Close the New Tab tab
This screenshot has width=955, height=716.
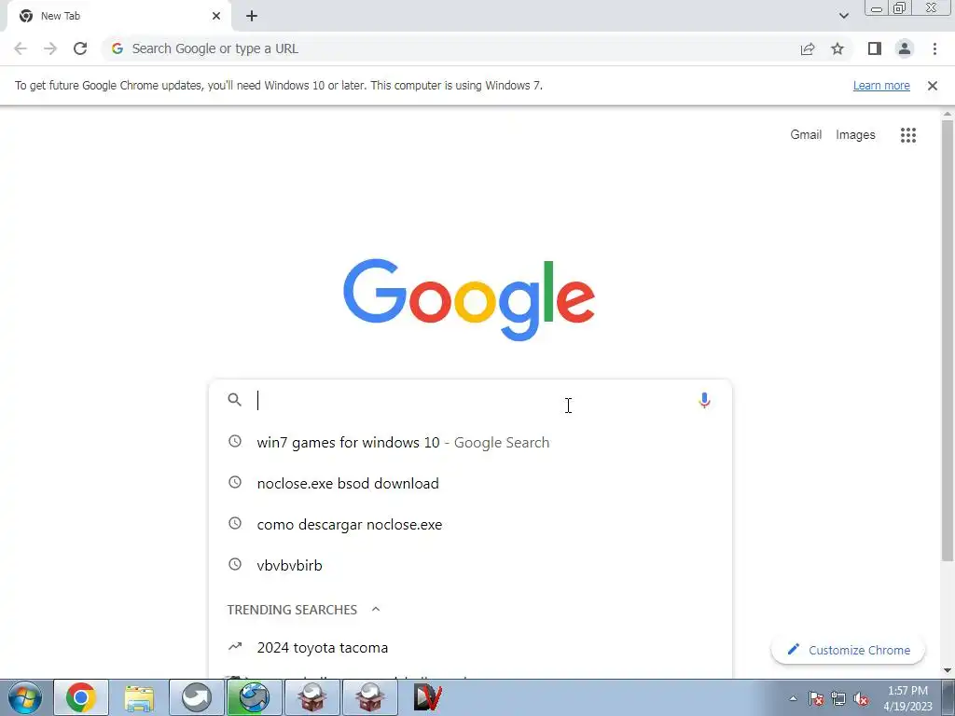point(216,16)
